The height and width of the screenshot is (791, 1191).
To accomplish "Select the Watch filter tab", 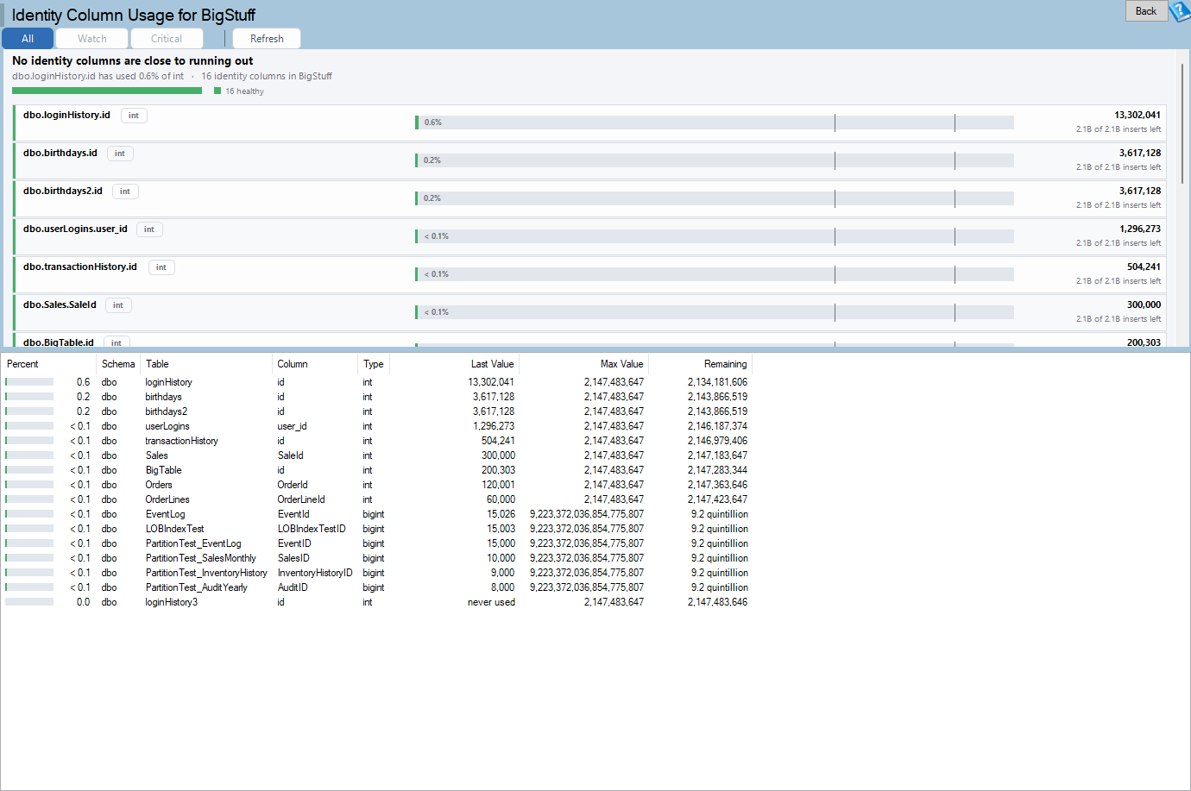I will [92, 39].
